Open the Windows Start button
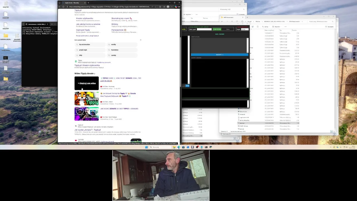 [146, 147]
